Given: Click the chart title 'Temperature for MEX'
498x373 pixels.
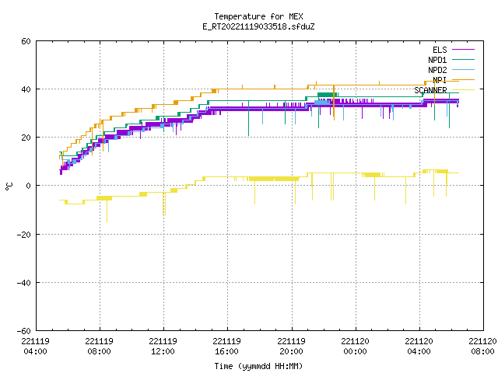Looking at the screenshot, I should pos(258,16).
